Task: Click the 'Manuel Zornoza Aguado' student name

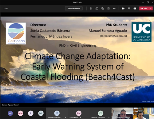Action: pyautogui.click(x=108, y=31)
